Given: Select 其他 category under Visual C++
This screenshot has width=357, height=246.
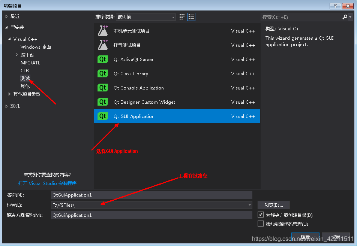Looking at the screenshot, I should (x=25, y=86).
